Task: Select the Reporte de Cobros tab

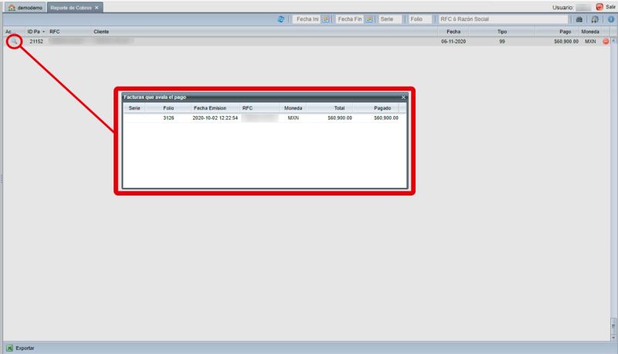Action: [71, 6]
